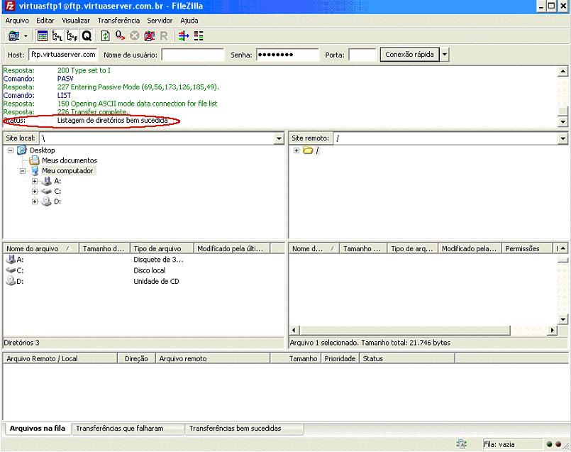Click the red activity indicator light
The image size is (571, 452).
tap(558, 444)
